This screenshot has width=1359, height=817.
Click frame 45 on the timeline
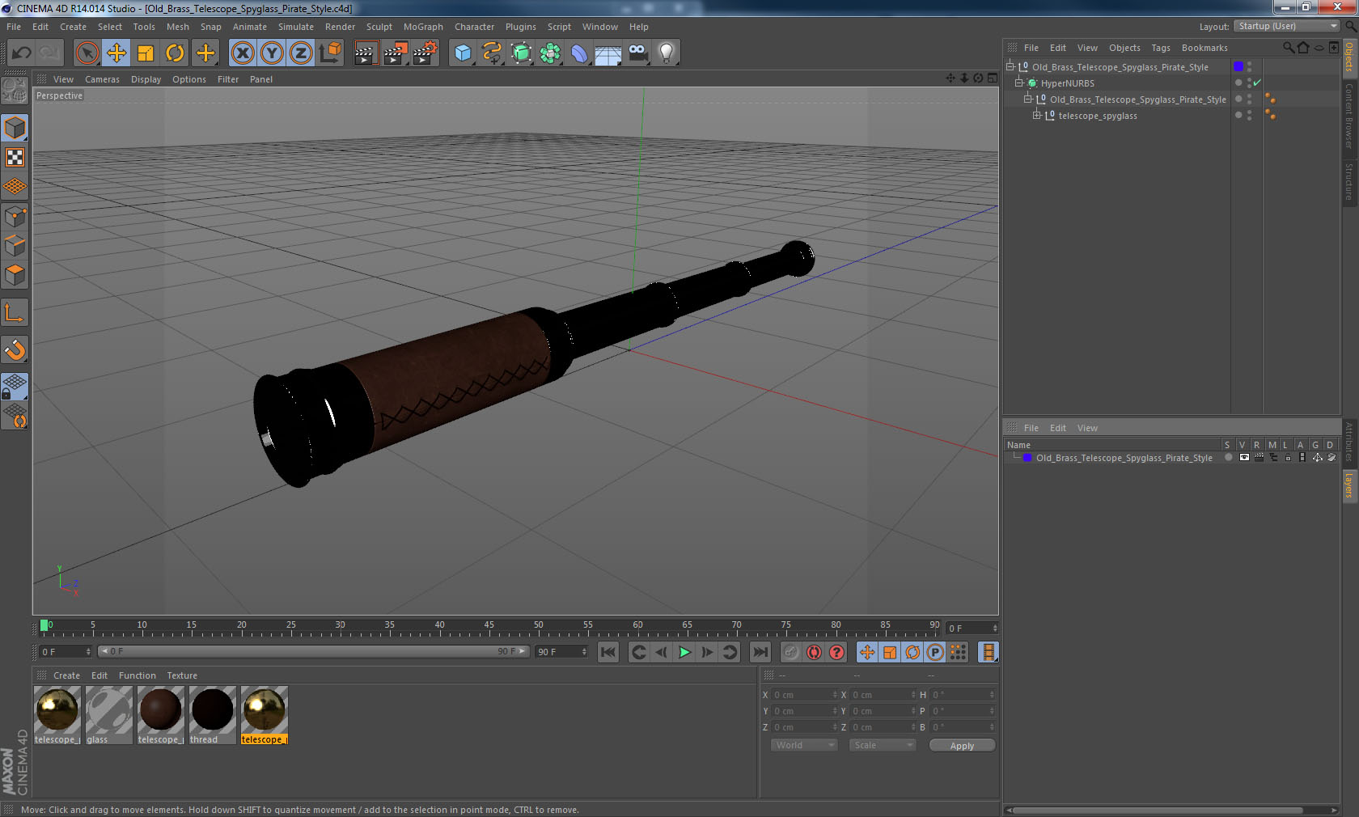[489, 627]
